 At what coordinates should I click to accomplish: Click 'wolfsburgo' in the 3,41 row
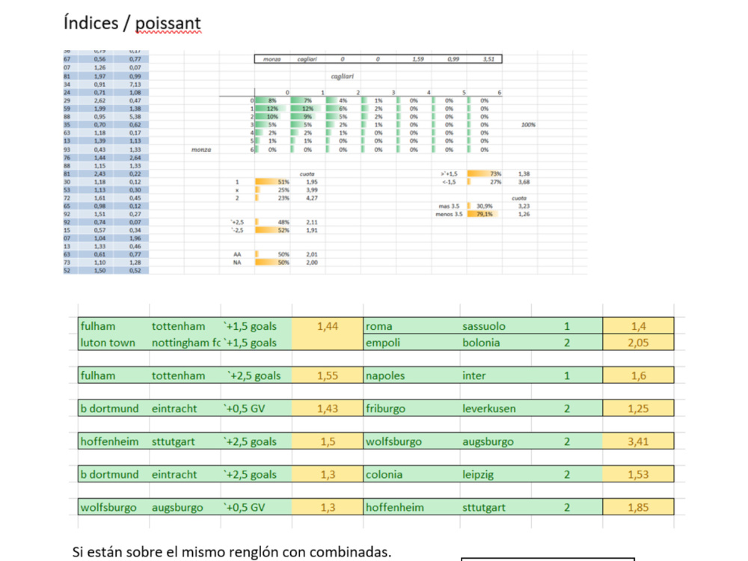pyautogui.click(x=393, y=441)
